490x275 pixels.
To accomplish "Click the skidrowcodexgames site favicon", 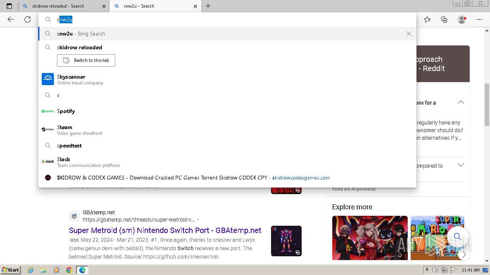I will pyautogui.click(x=48, y=178).
